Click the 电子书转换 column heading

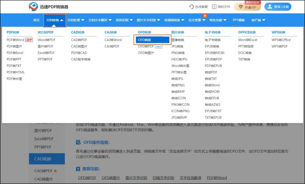click(x=213, y=32)
